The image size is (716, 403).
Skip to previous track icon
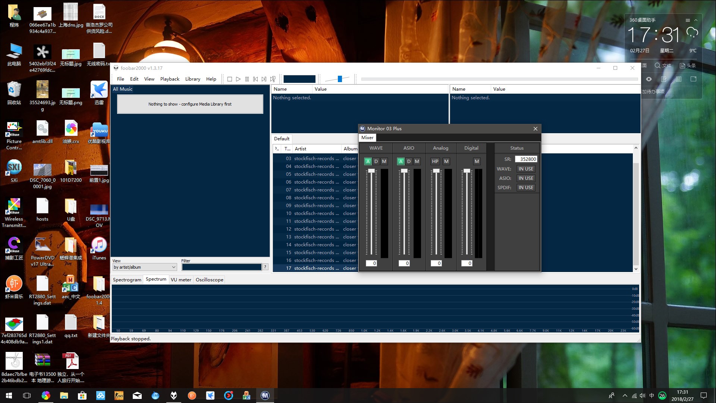pos(255,79)
